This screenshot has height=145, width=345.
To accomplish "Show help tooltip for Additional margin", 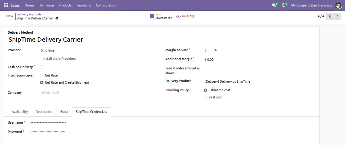I will click(x=194, y=58).
